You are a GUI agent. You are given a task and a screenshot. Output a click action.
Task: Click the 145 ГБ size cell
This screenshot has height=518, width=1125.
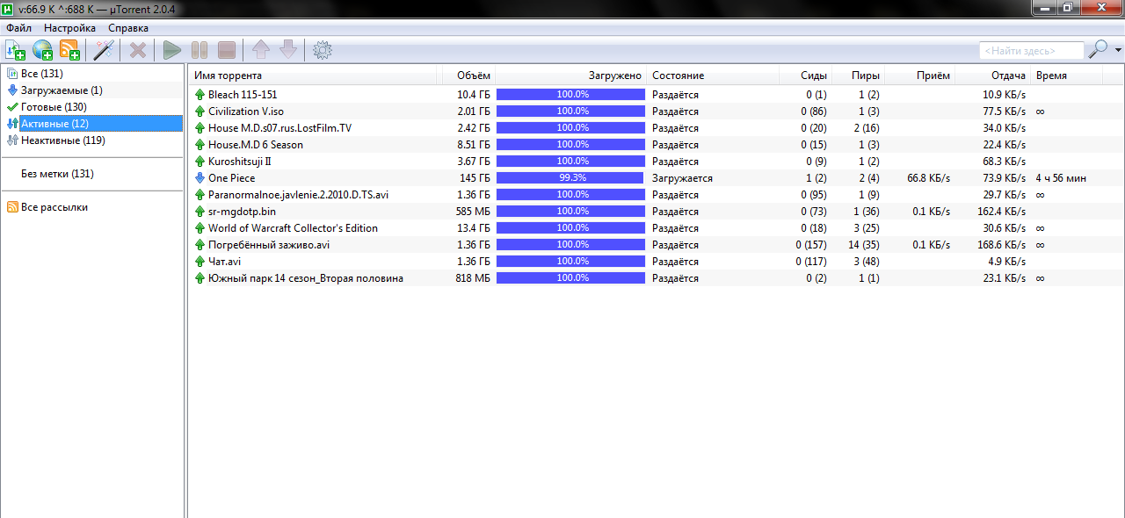(x=474, y=177)
